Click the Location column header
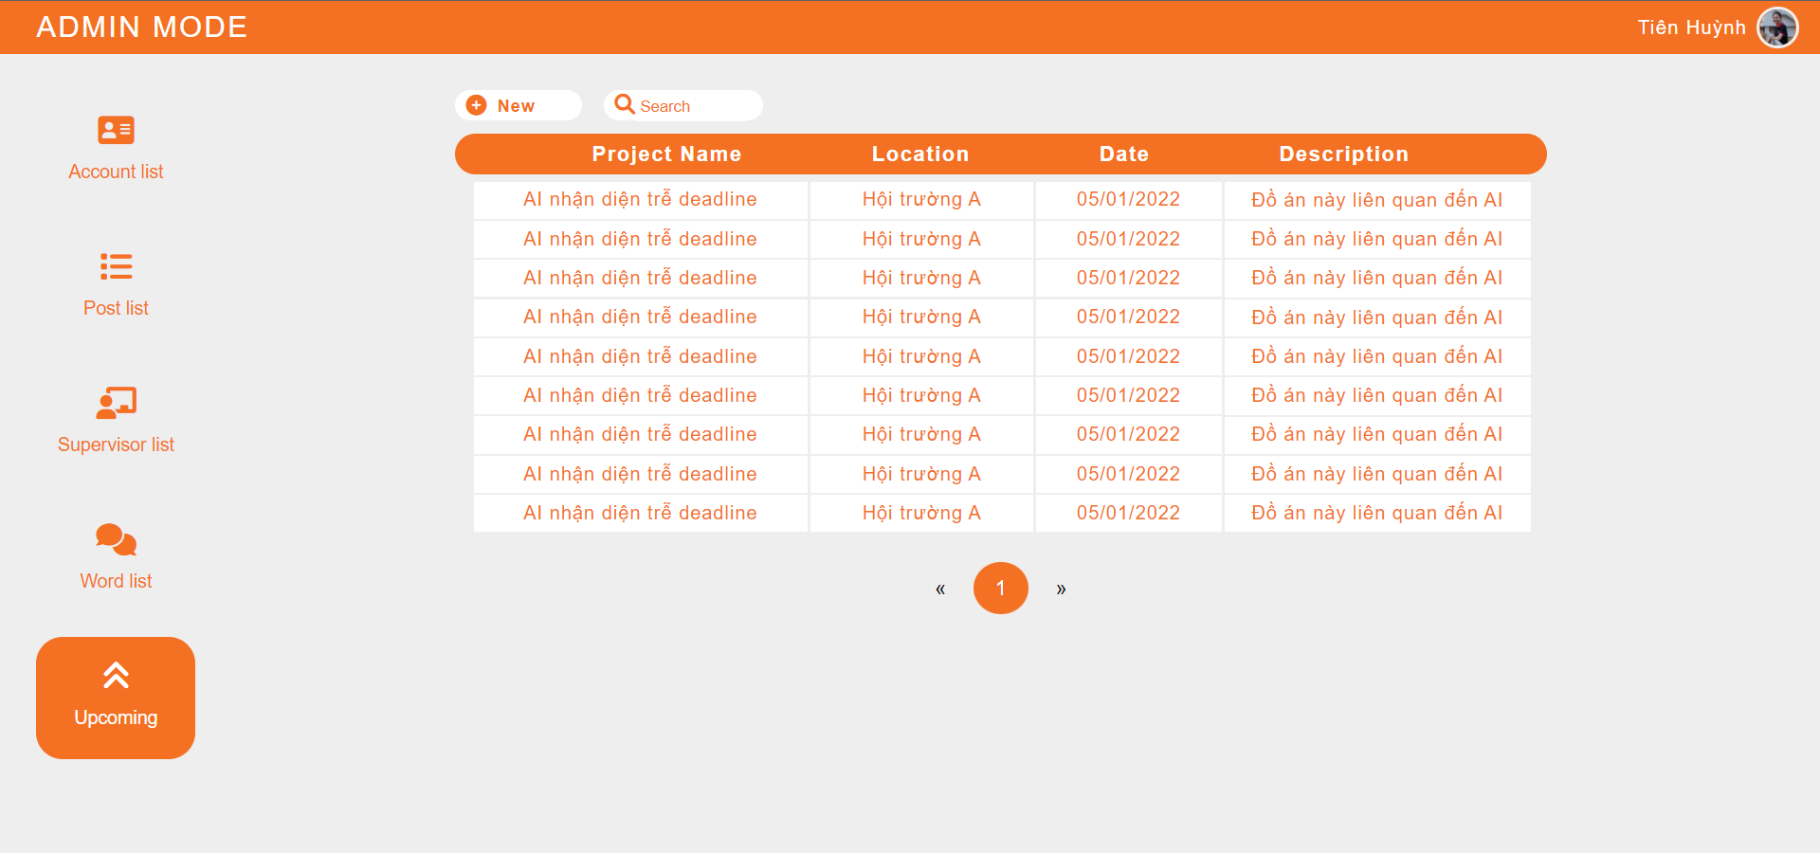1820x853 pixels. click(919, 154)
